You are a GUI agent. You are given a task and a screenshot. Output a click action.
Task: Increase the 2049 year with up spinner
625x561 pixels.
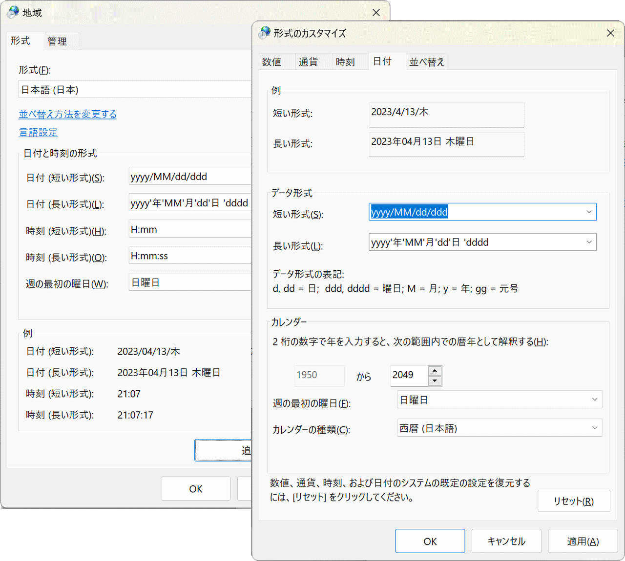point(435,371)
